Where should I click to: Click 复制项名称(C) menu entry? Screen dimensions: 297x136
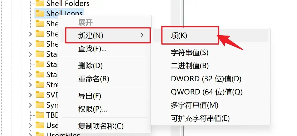pyautogui.click(x=101, y=126)
